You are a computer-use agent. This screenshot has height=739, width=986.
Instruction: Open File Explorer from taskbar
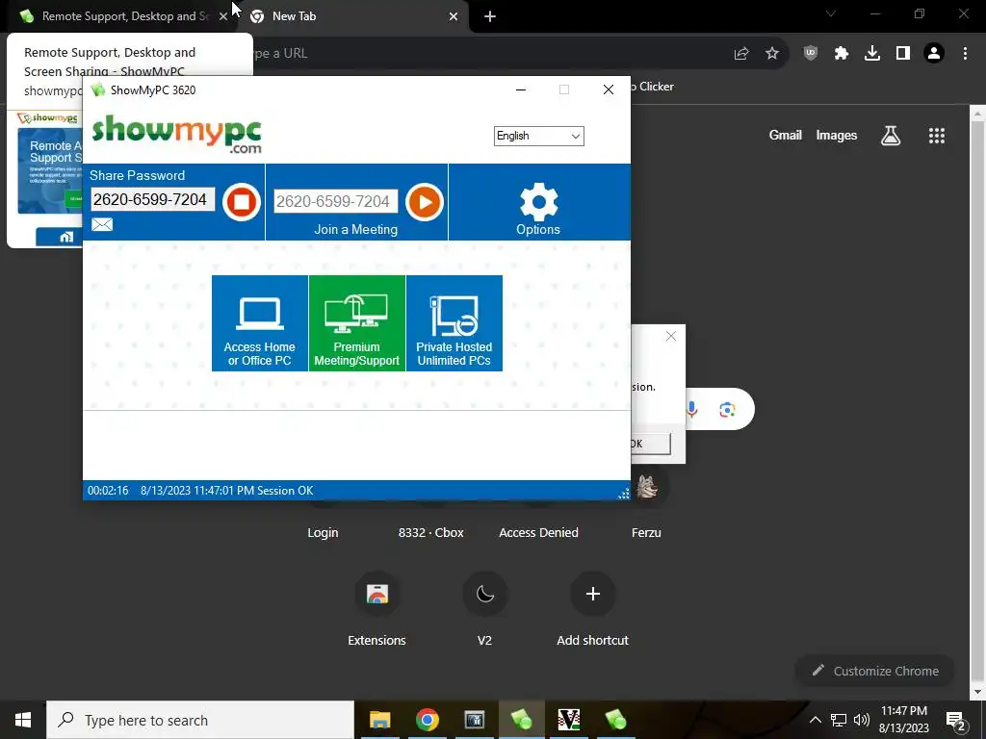(x=379, y=720)
